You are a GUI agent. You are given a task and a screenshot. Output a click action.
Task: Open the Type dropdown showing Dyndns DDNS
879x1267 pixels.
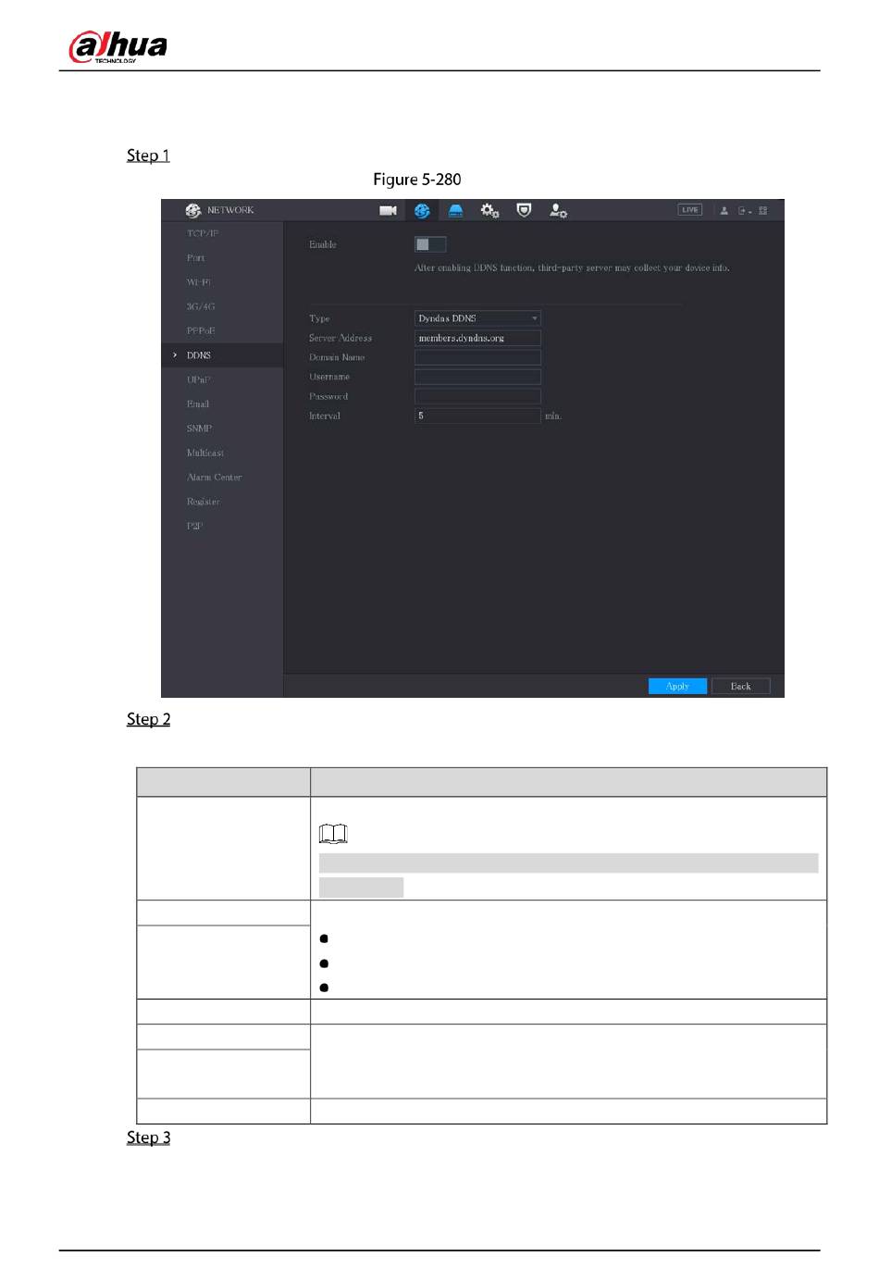click(477, 318)
